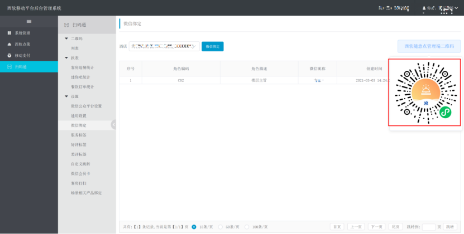Viewport: 464px width, 234px height.
Task: Open 场景相关产品绑定 settings
Action: point(87,193)
